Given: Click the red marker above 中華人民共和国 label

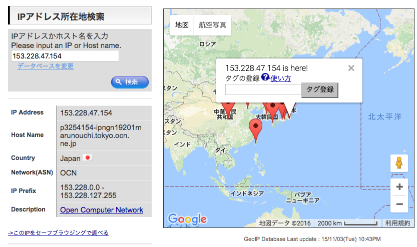Looking at the screenshot, I should pyautogui.click(x=228, y=109).
